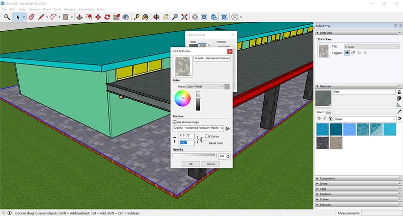Viewport: 403px width, 216px height.
Task: Toggle visibility eye icon in Entity Info
Action: (x=347, y=52)
